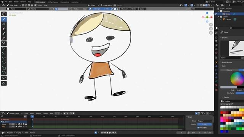Open the Origin stroke placement dropdown

pyautogui.click(x=93, y=5)
